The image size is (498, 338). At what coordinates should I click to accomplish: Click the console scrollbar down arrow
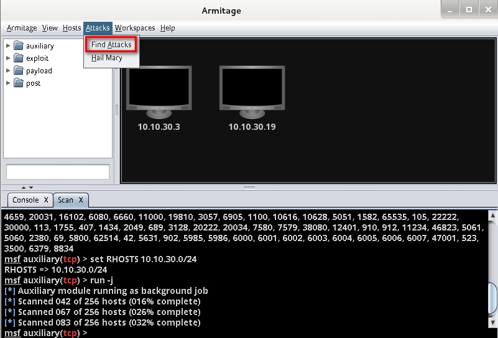point(492,322)
